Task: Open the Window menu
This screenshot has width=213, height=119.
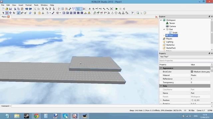Action: pyautogui.click(x=44, y=5)
